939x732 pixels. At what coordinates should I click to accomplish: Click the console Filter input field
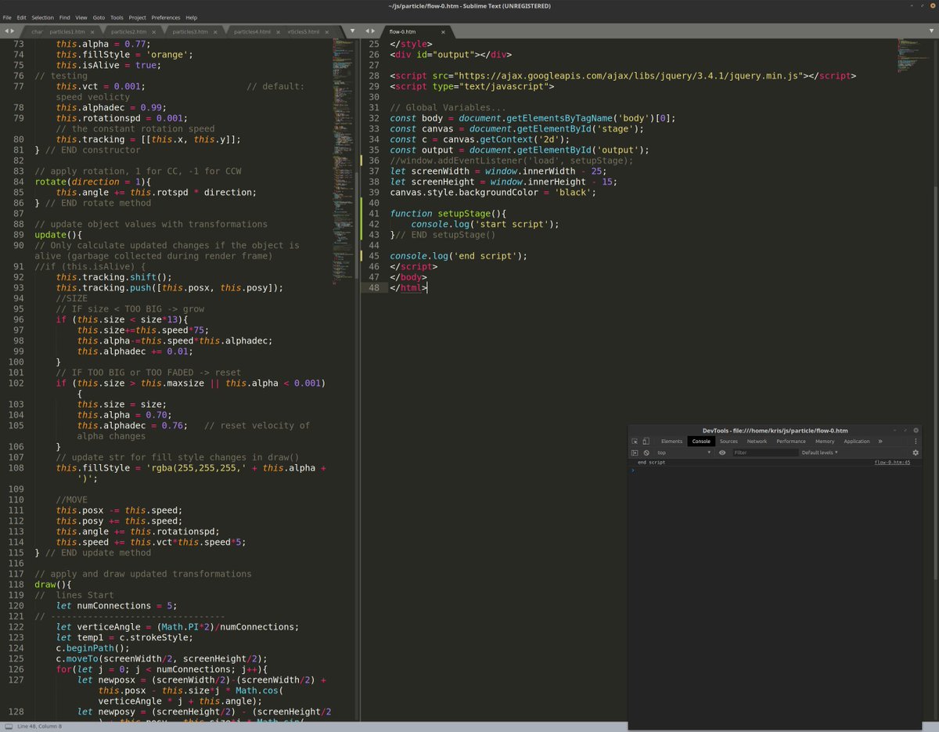[765, 453]
